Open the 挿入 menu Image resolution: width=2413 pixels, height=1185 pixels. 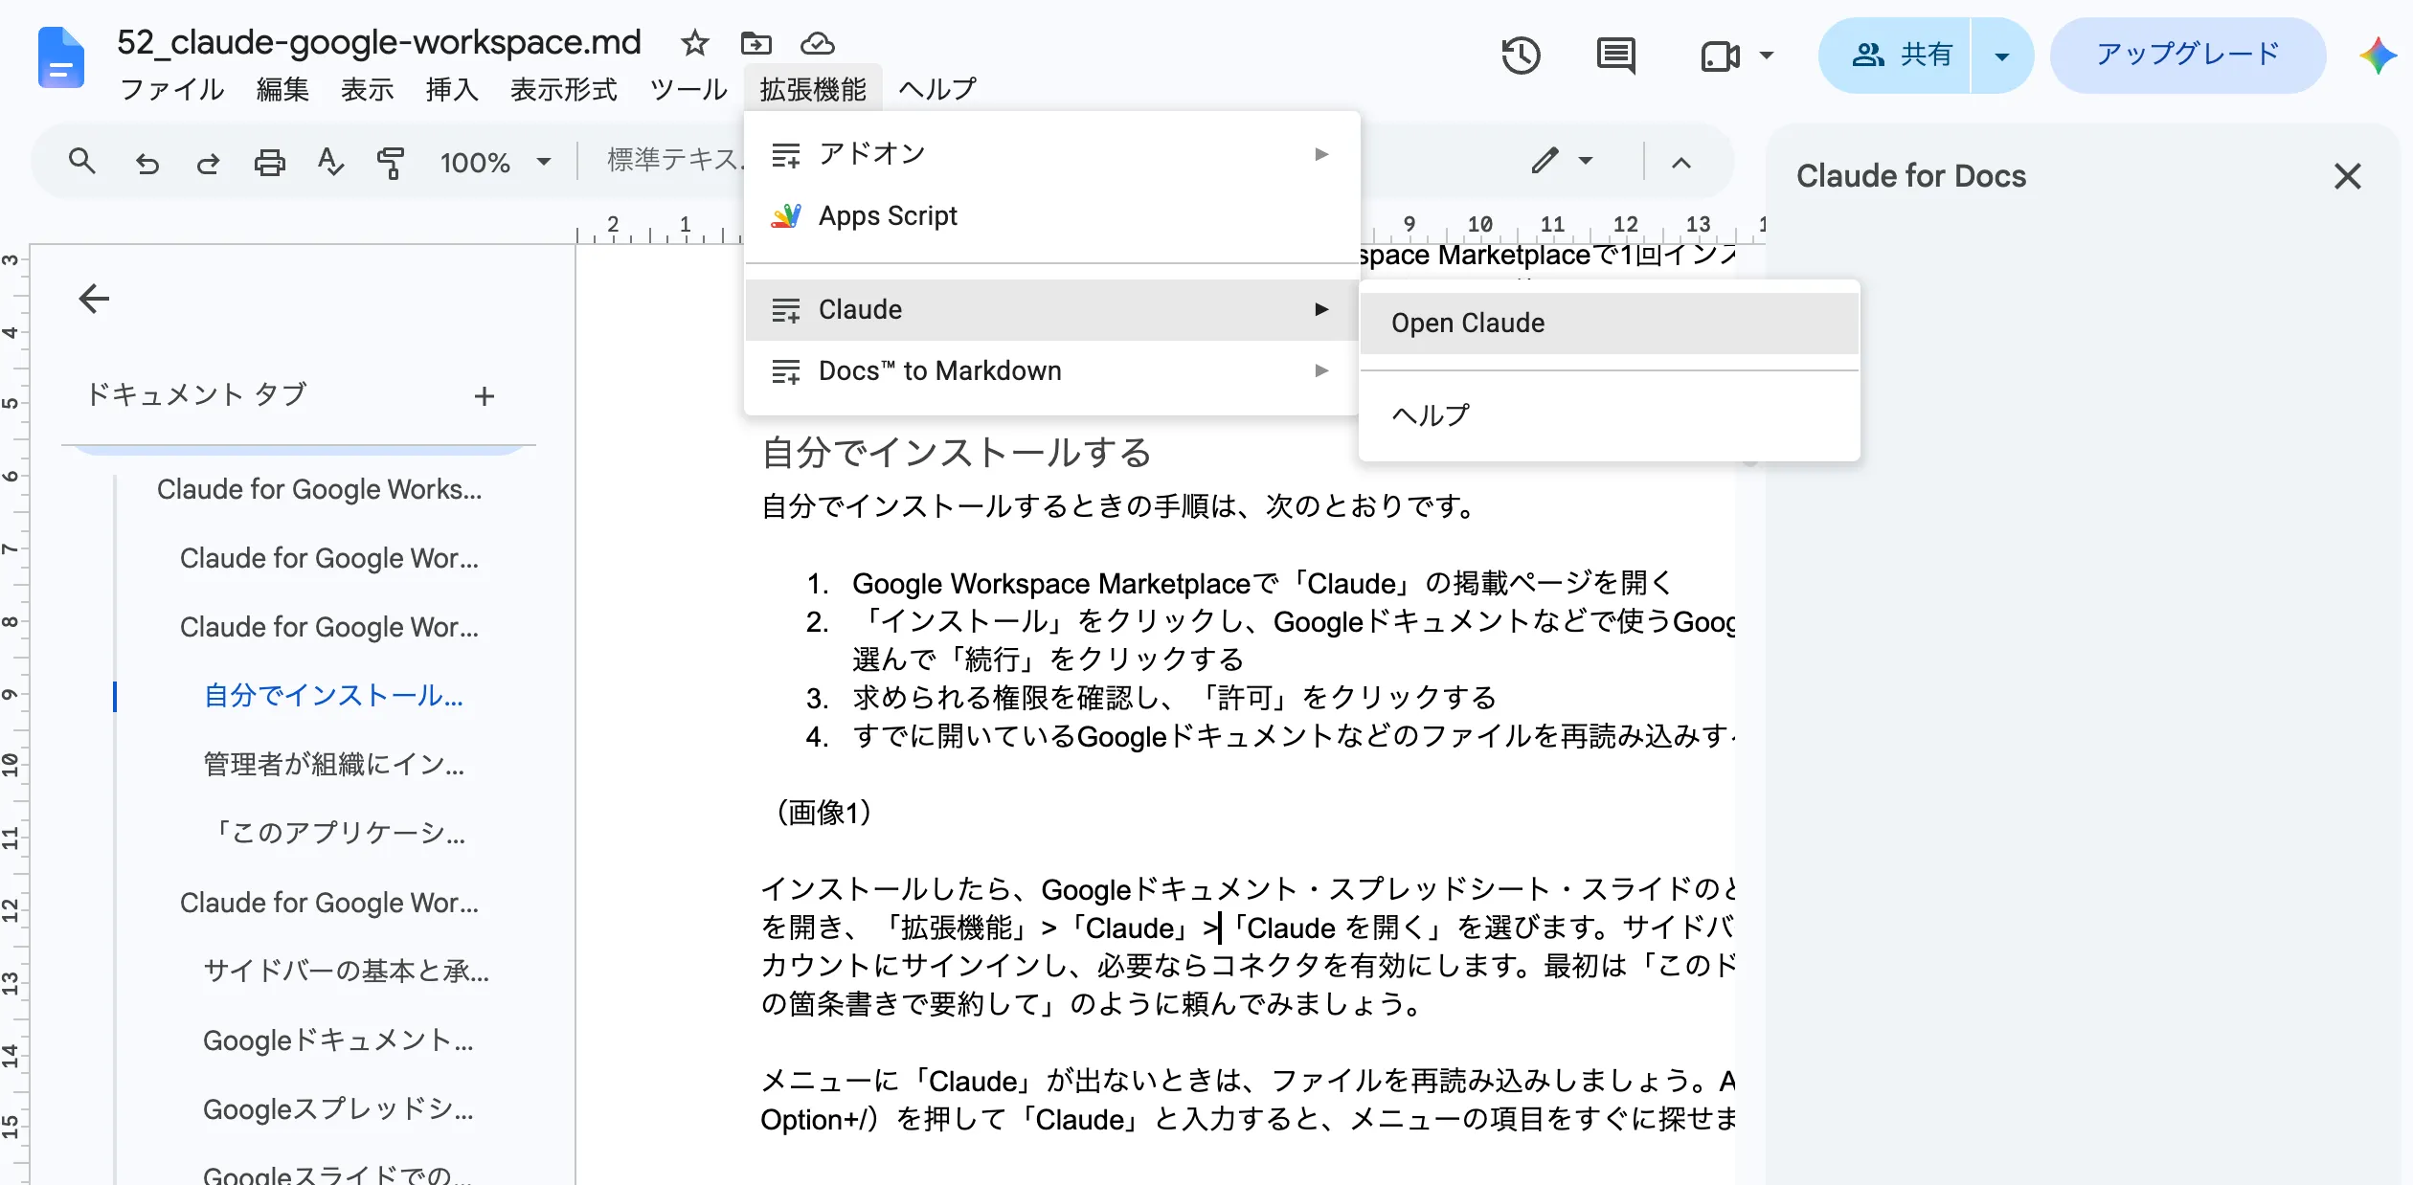pos(451,89)
